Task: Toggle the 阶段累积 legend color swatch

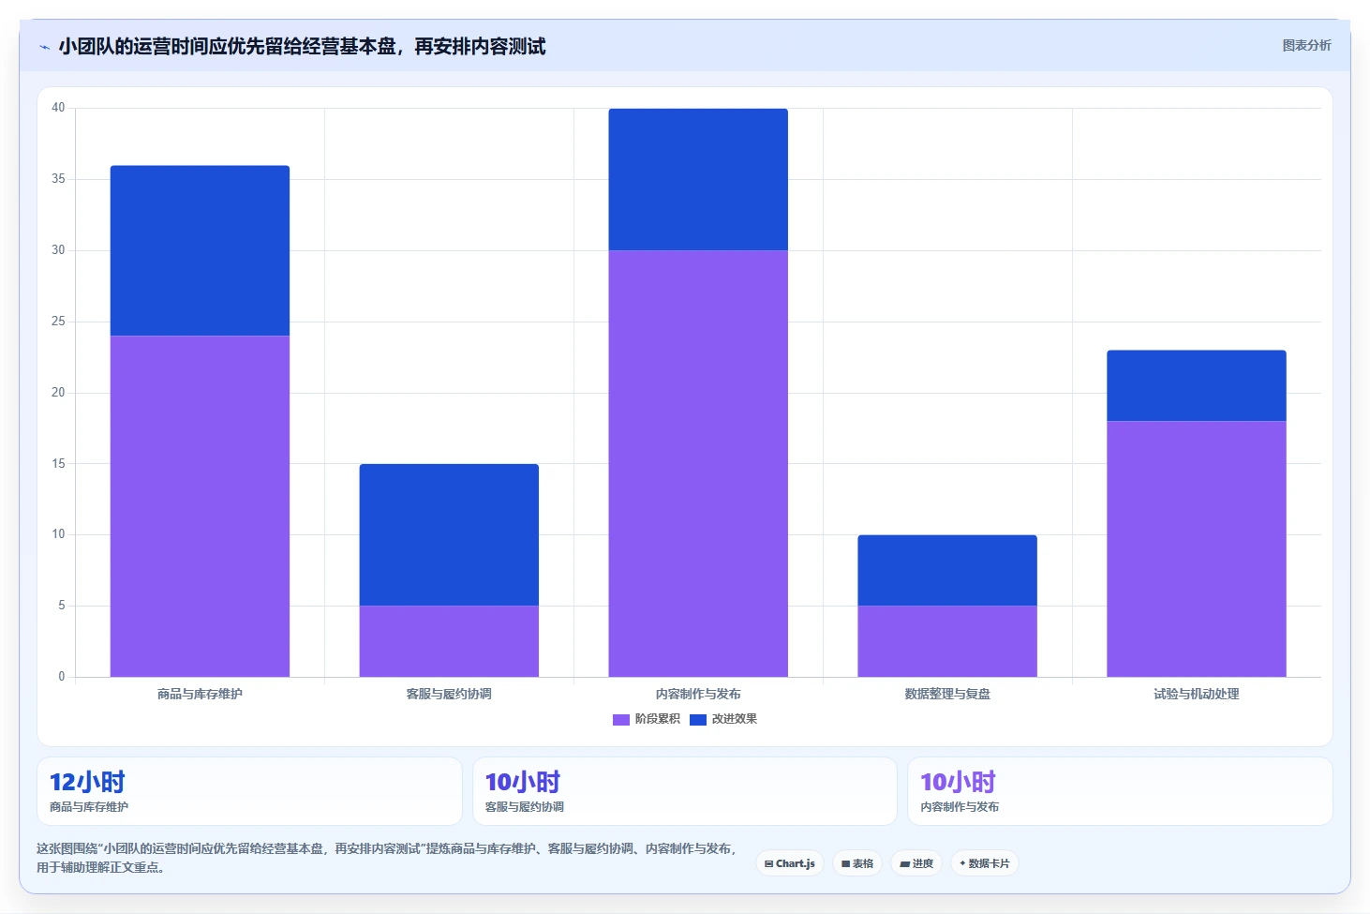Action: [x=621, y=719]
